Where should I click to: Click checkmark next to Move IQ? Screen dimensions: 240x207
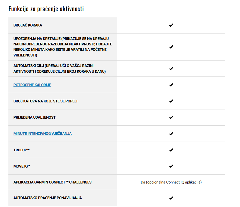(x=171, y=166)
